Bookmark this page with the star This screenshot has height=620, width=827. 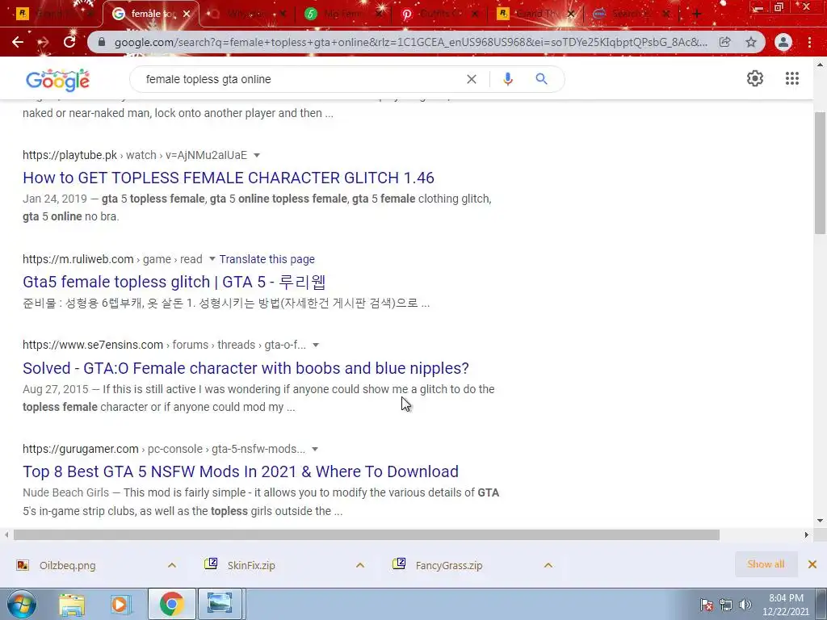coord(751,42)
